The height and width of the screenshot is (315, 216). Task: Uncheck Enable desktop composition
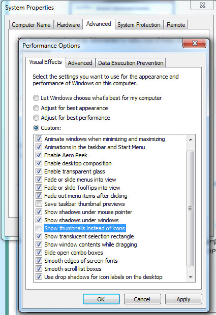(39, 163)
